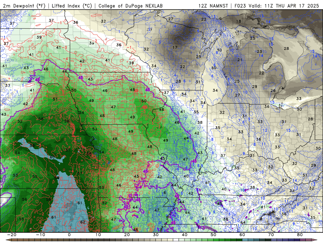Select the "College of DuPage NEXLAB" header text

[130, 6]
